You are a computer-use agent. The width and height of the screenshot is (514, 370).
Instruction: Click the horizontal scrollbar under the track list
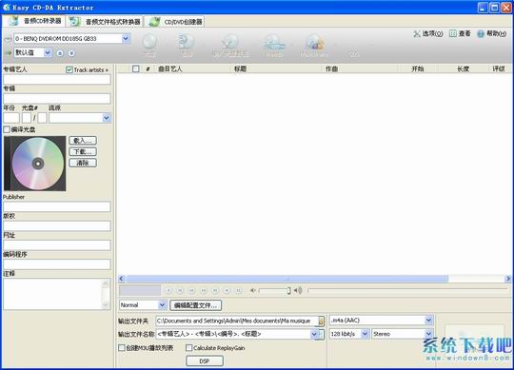click(x=287, y=279)
